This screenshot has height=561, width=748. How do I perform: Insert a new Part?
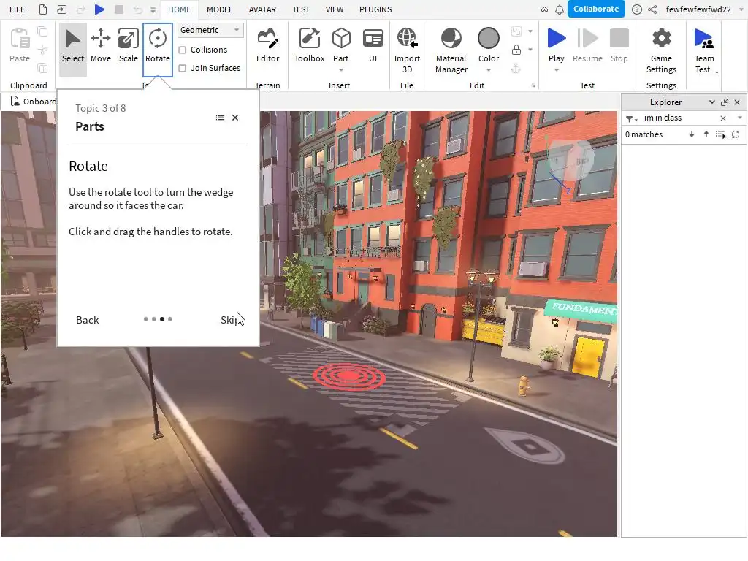(341, 45)
